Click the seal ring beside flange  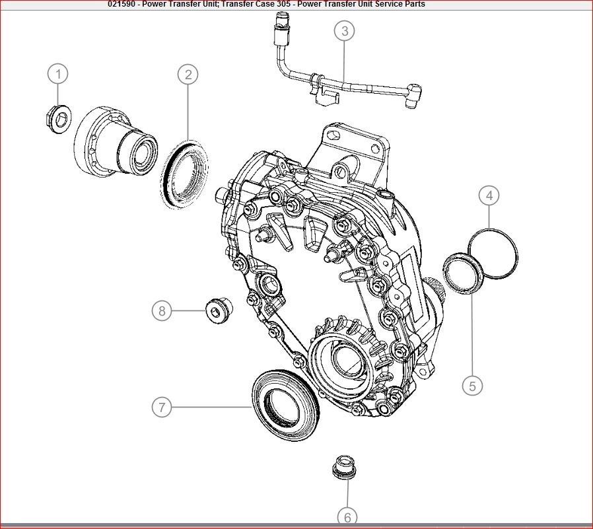[x=184, y=174]
